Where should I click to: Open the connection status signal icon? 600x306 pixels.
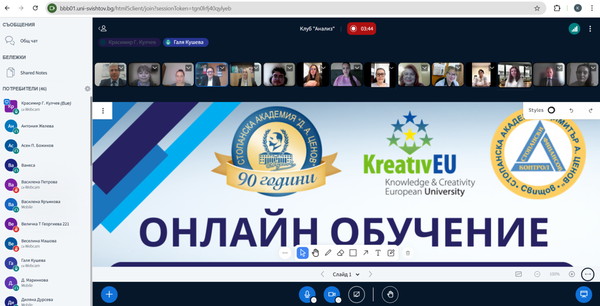point(574,29)
